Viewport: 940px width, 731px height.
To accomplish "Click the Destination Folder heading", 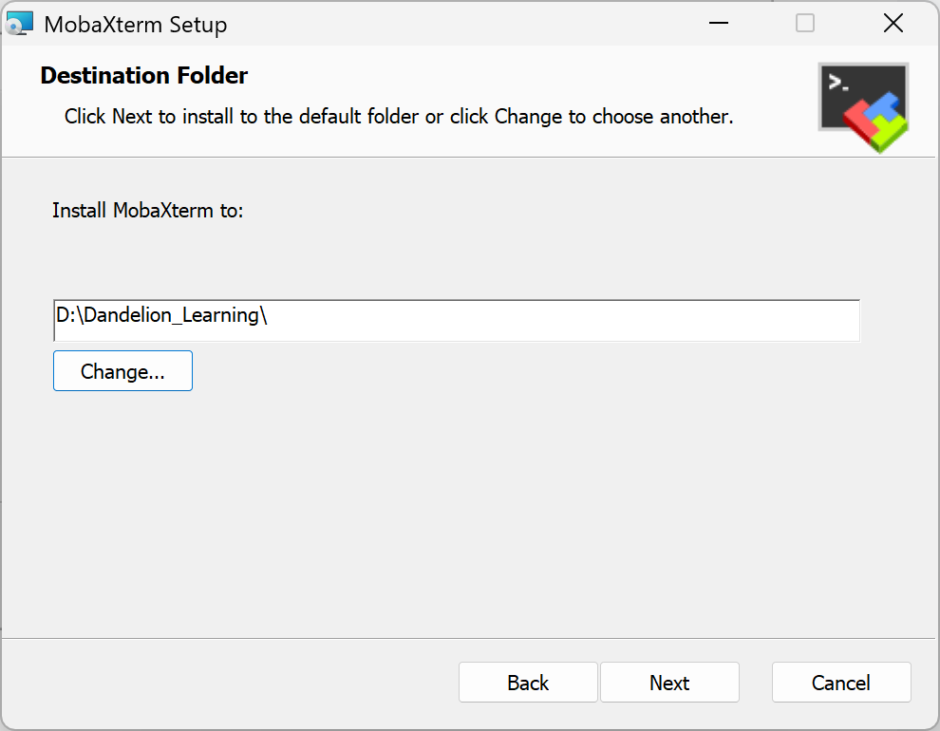I will click(x=144, y=76).
